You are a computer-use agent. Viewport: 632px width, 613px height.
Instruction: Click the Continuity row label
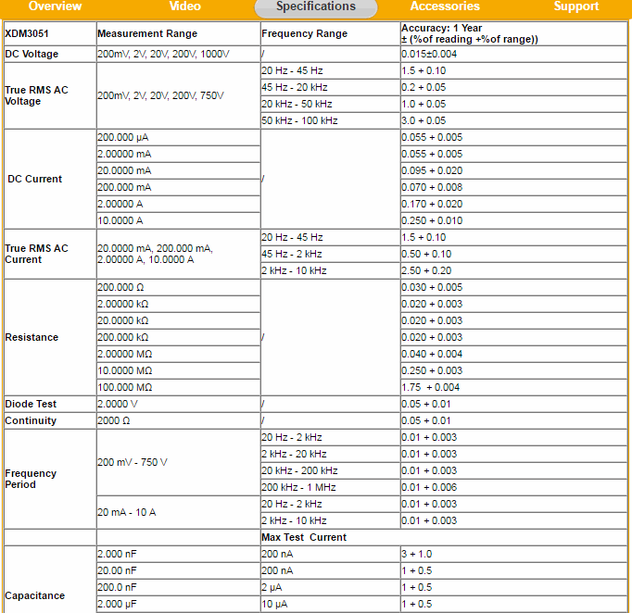point(31,420)
